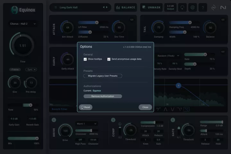Click the Rate slider handle
Viewport: 231px width, 154px height.
point(205,55)
